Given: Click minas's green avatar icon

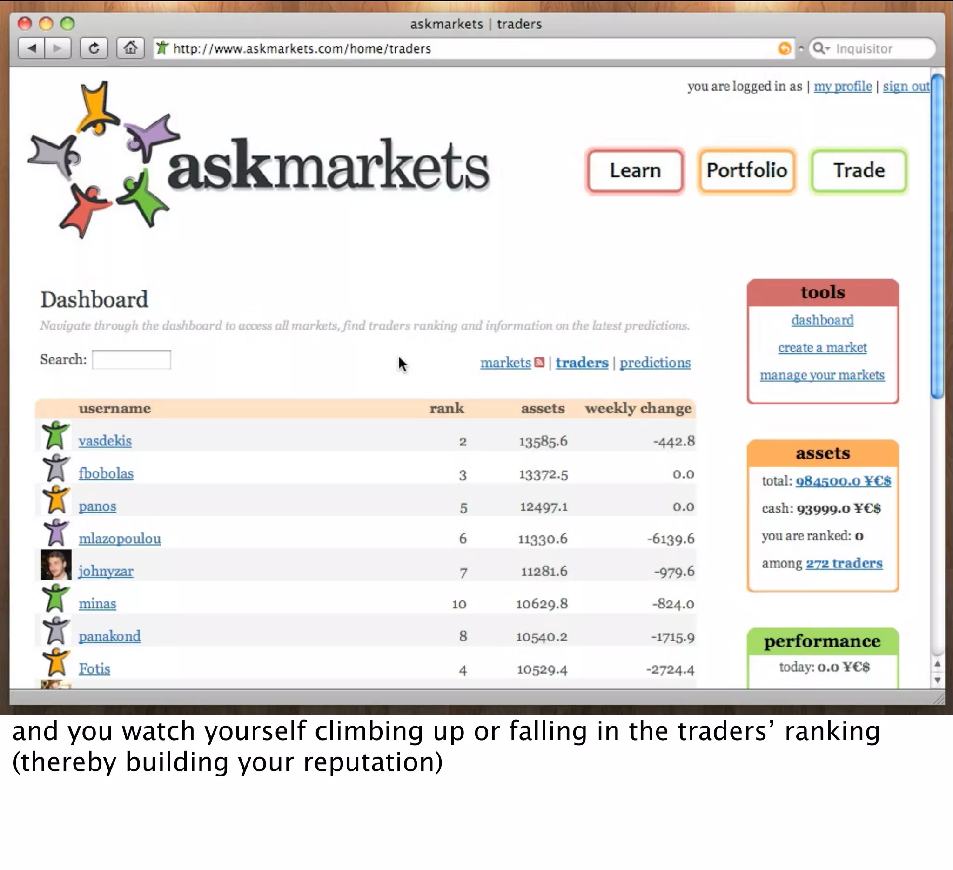Looking at the screenshot, I should 56,598.
